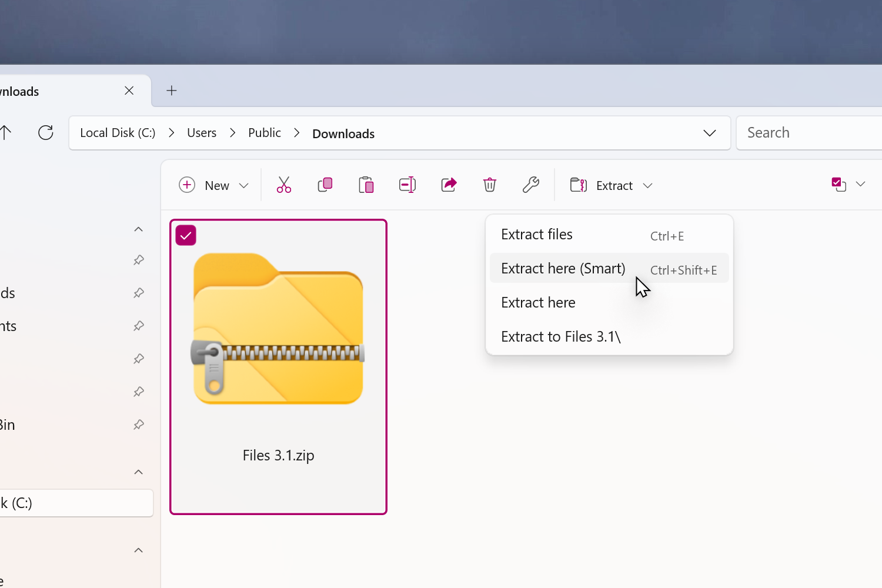This screenshot has width=882, height=588.
Task: Refresh the Downloads folder view
Action: [46, 133]
